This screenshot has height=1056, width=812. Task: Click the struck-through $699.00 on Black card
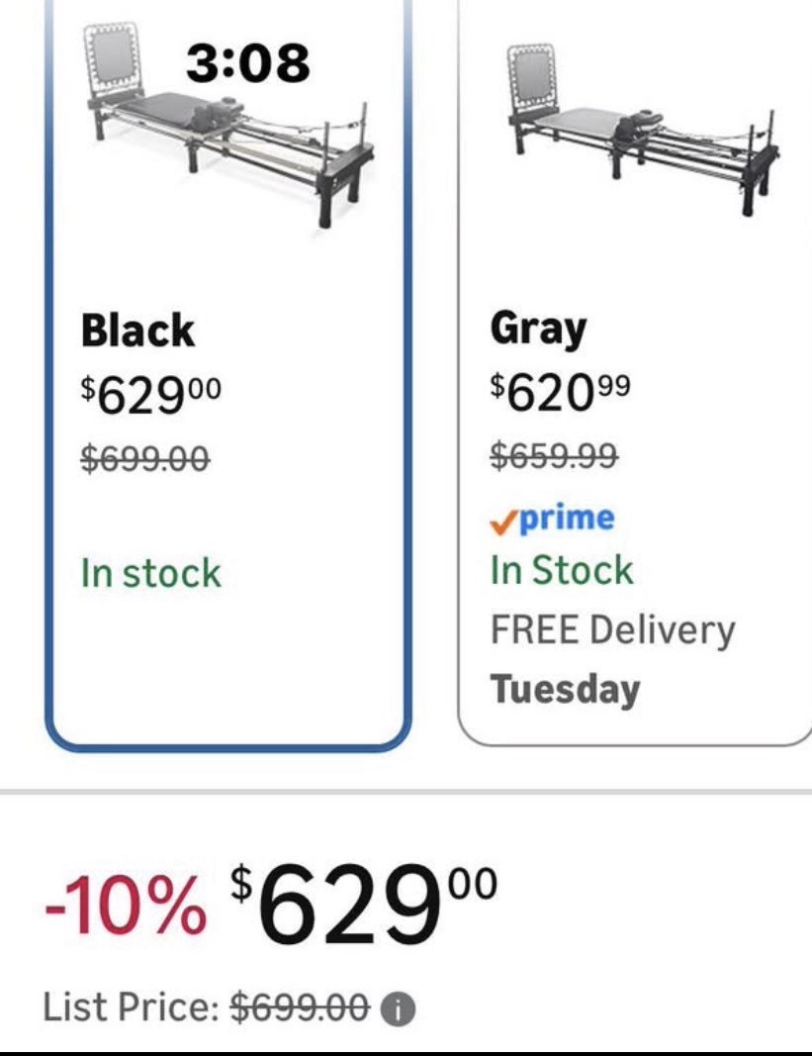click(x=145, y=459)
